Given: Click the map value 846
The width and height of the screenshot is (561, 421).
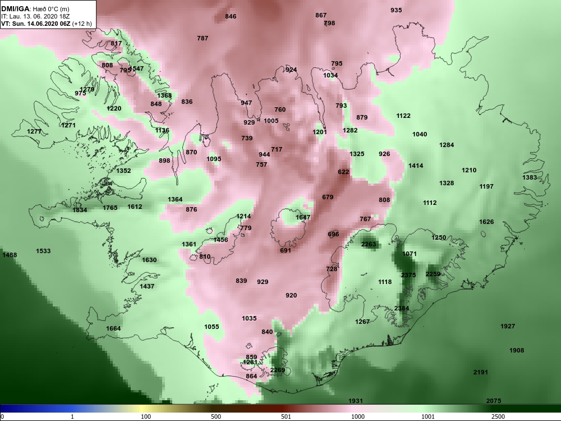Looking at the screenshot, I should (231, 16).
